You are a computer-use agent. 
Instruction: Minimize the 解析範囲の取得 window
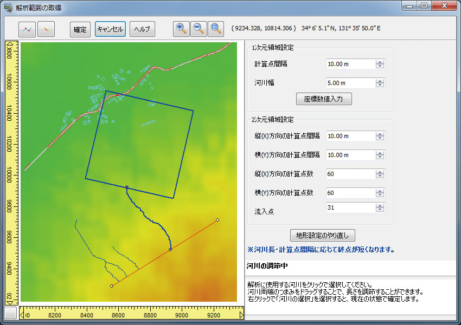[x=409, y=5]
